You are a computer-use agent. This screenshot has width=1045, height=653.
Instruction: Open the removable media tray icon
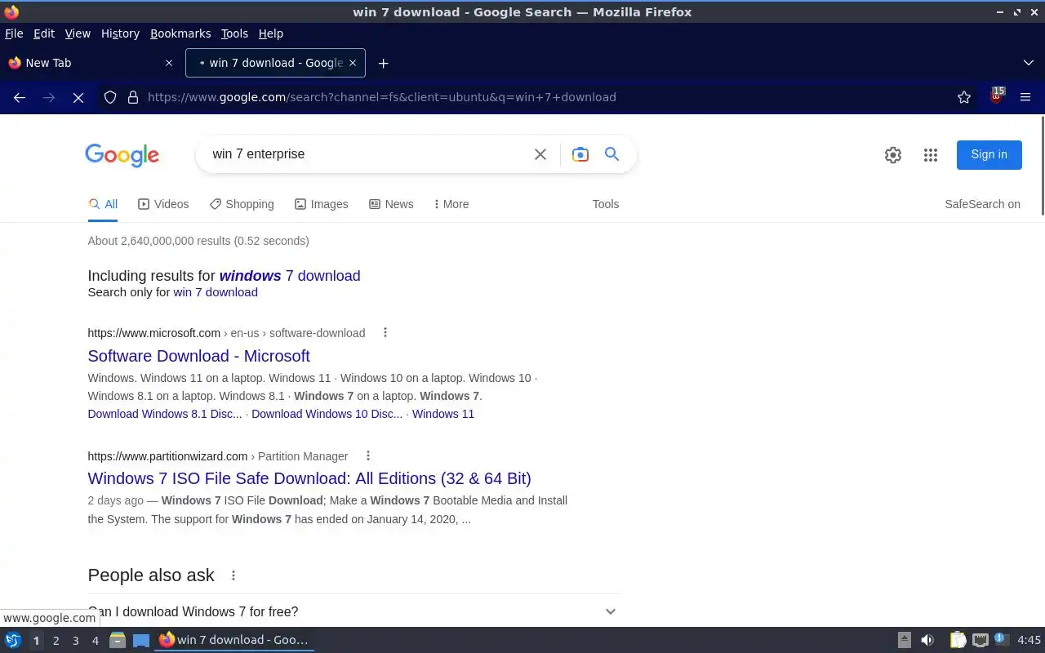905,640
